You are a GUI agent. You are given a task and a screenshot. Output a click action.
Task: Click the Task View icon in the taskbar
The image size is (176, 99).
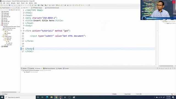point(42,97)
